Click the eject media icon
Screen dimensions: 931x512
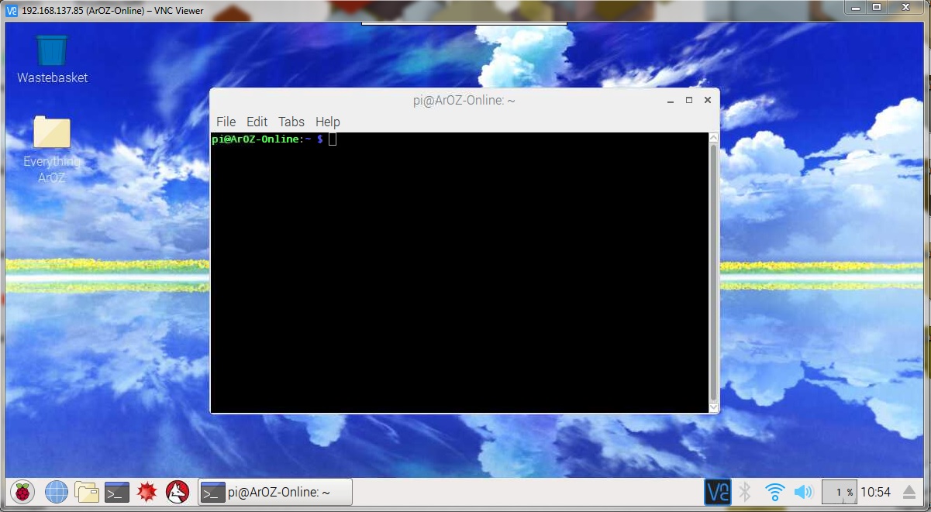click(909, 492)
